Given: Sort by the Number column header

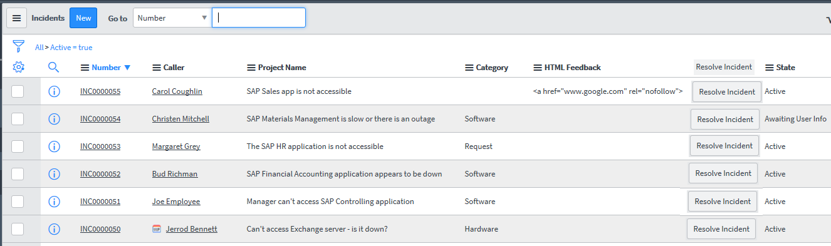Looking at the screenshot, I should coord(106,68).
